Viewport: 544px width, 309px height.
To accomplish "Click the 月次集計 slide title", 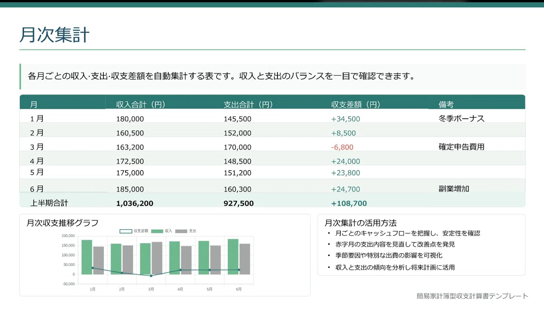I will coord(55,35).
